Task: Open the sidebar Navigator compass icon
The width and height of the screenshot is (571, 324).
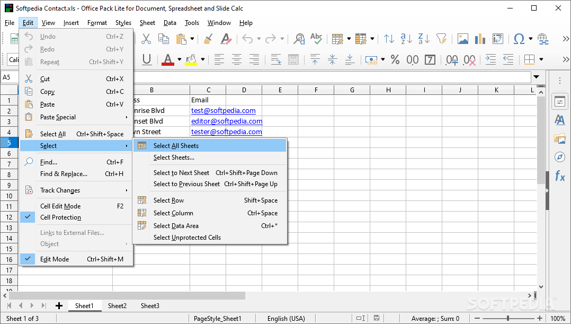Action: coord(560,157)
